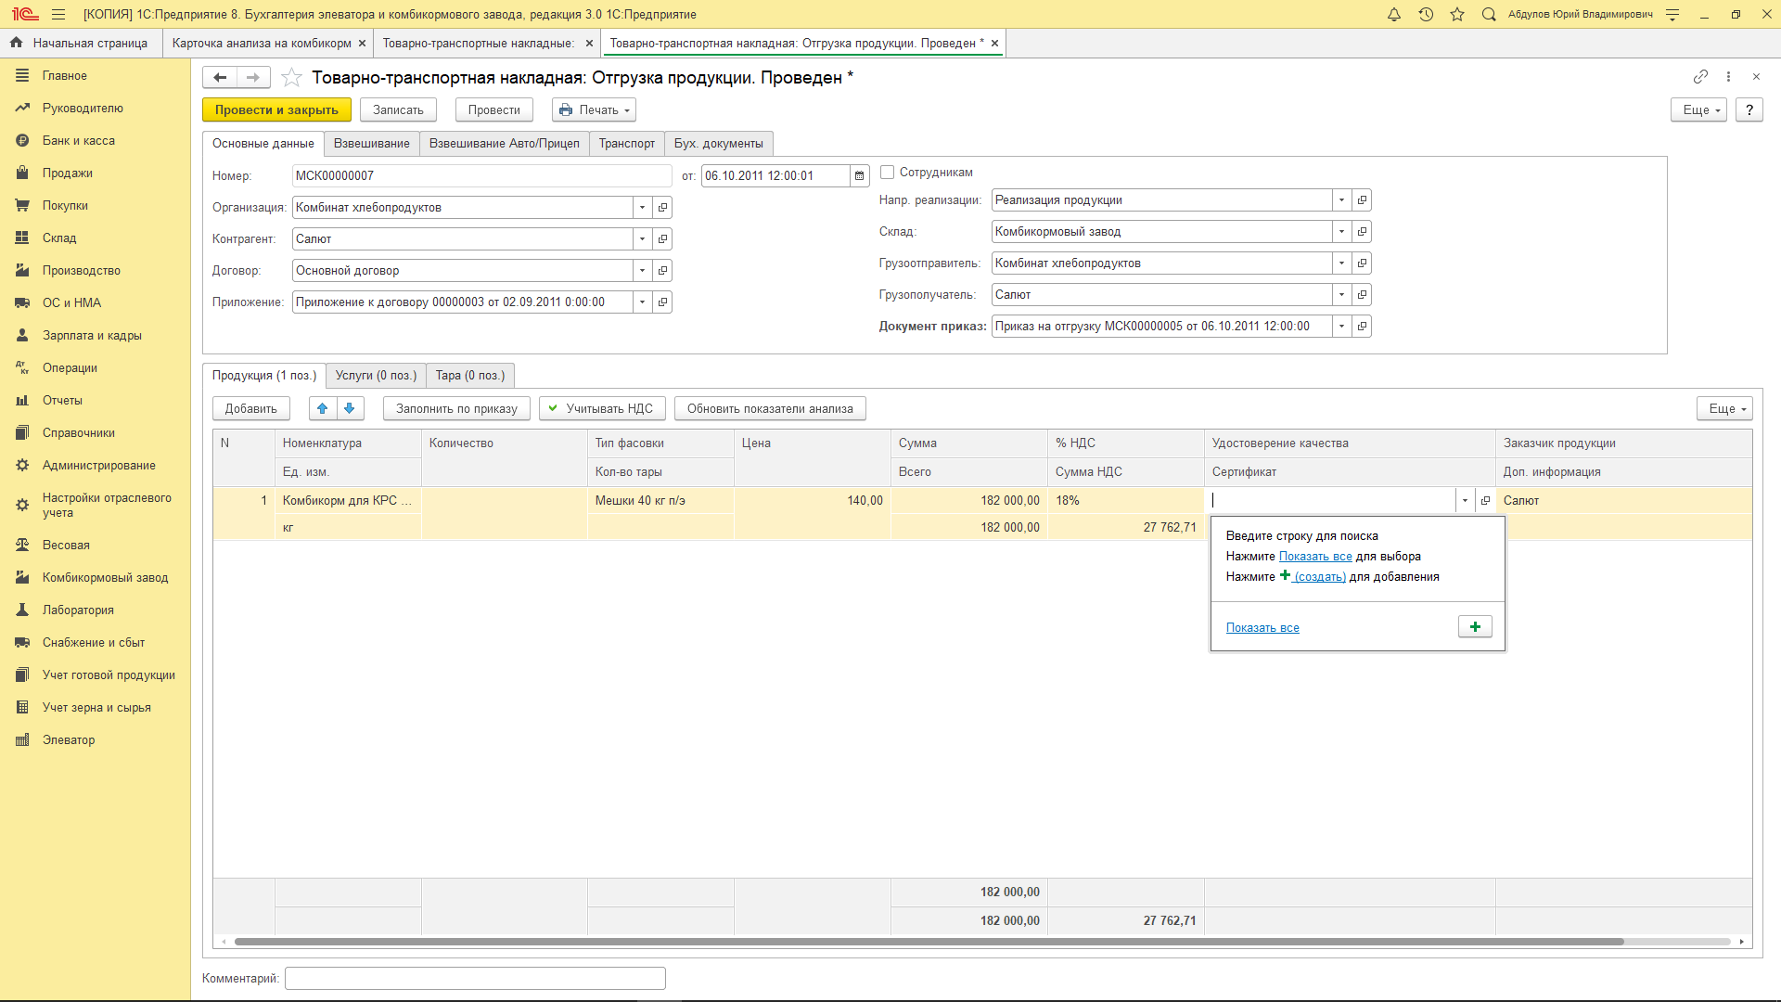Toggle the Сотрудникам checkbox
The image size is (1781, 1002).
888,172
